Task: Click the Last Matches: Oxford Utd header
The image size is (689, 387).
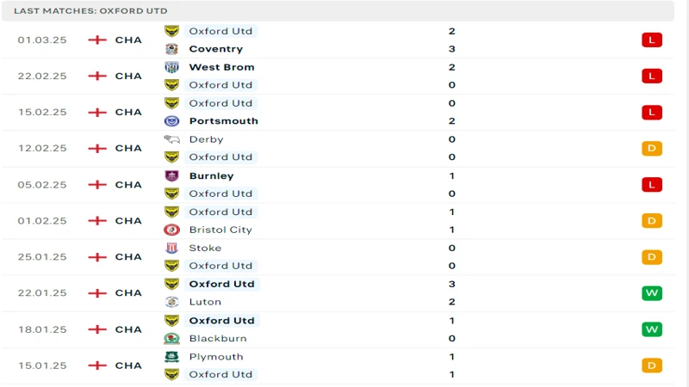Action: (x=90, y=11)
